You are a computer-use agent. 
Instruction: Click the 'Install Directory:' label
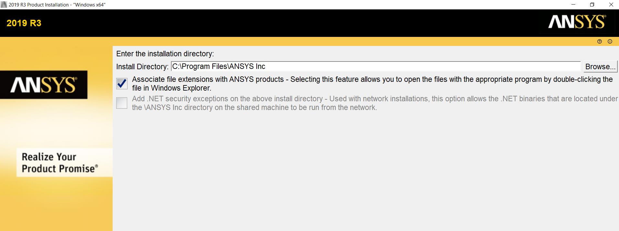tap(142, 67)
